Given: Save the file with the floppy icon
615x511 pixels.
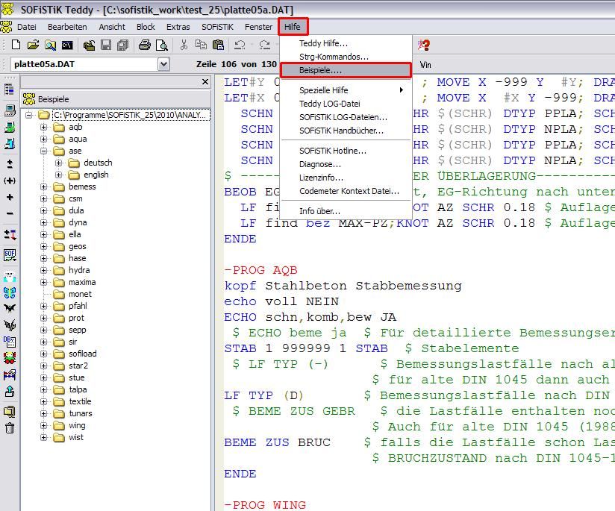Looking at the screenshot, I should pyautogui.click(x=106, y=45).
